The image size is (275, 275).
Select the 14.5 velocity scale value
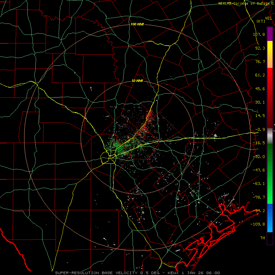click(260, 116)
